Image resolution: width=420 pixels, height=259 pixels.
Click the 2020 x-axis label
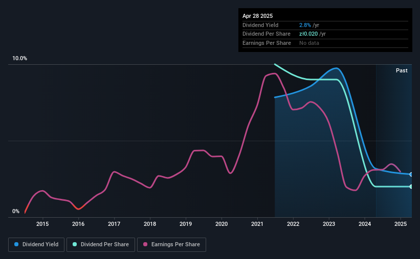[x=222, y=224]
